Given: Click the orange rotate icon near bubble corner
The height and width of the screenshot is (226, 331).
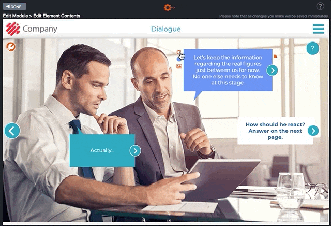Looking at the screenshot, I should [x=178, y=52].
